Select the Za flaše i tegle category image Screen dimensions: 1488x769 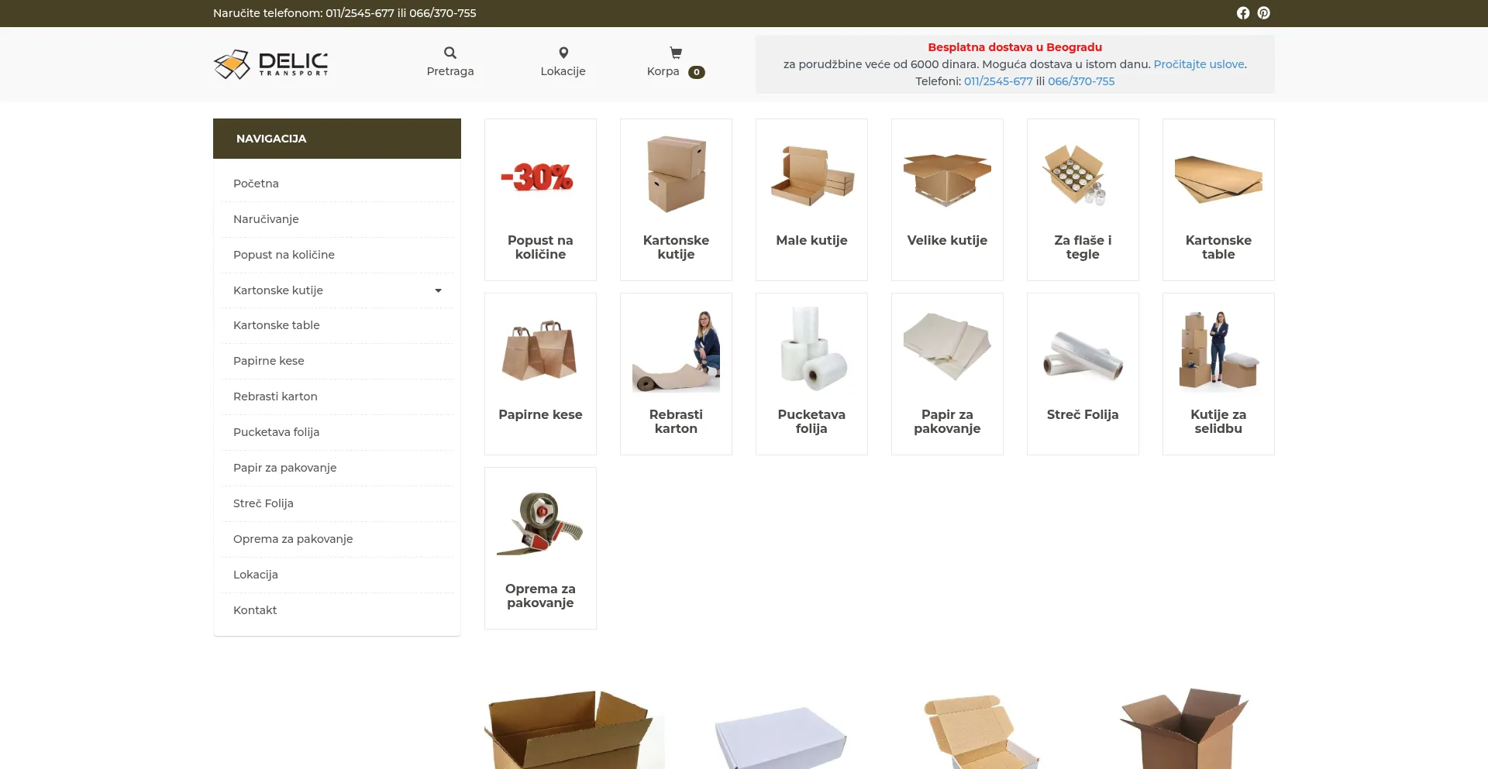click(1083, 175)
